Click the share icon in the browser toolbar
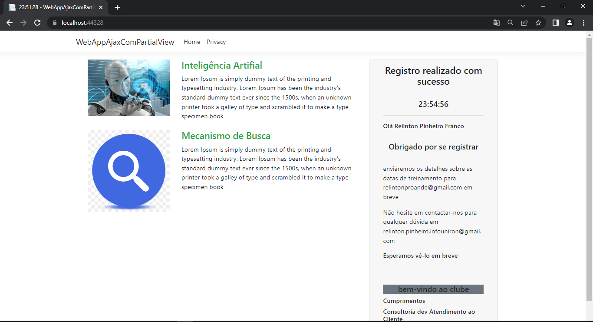The image size is (593, 322). (x=524, y=22)
